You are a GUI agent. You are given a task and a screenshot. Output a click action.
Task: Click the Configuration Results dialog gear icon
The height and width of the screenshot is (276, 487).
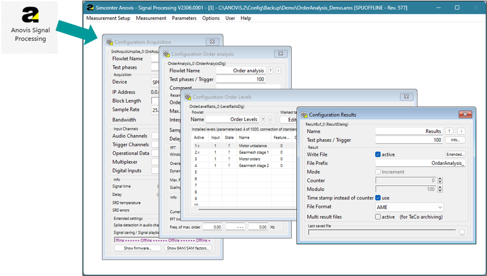[x=304, y=115]
